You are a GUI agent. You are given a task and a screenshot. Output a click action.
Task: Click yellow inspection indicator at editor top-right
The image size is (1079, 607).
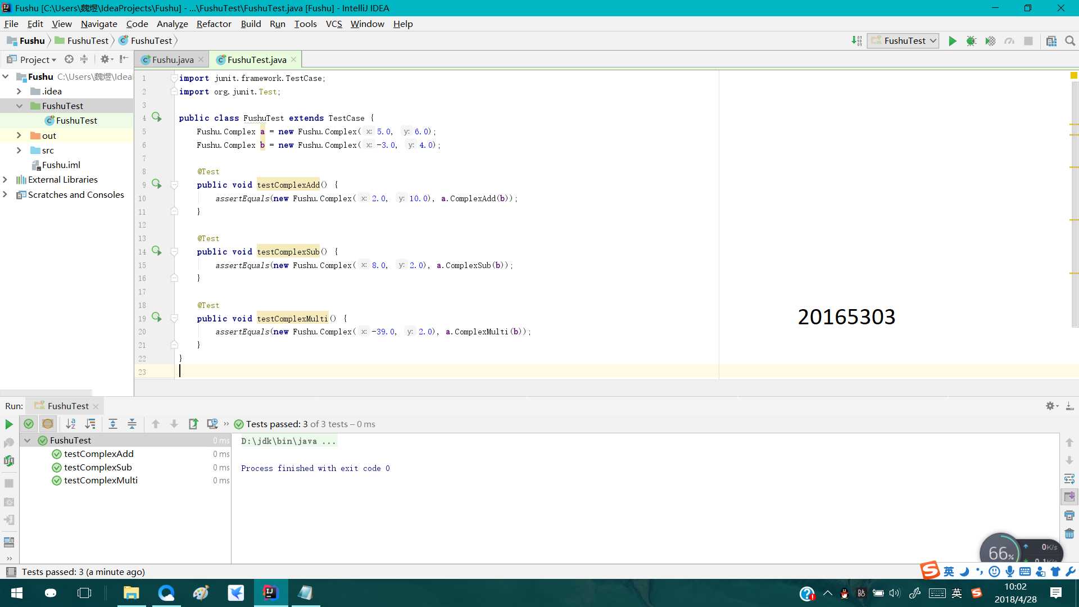[x=1073, y=75]
